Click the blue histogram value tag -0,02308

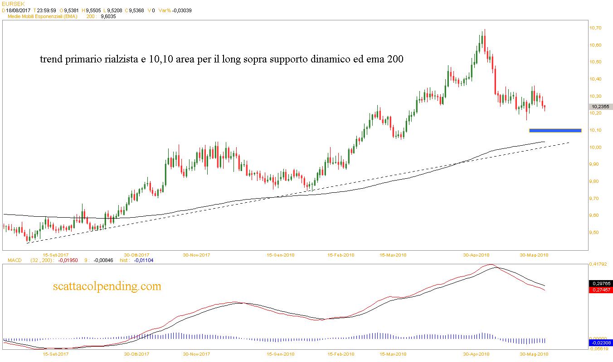pos(600,343)
